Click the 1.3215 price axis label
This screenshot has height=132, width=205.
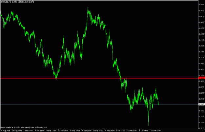pyautogui.click(x=202, y=128)
